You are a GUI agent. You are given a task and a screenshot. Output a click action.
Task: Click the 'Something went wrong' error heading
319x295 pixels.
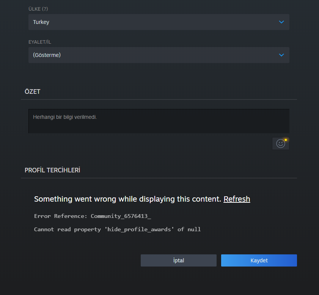tap(127, 199)
